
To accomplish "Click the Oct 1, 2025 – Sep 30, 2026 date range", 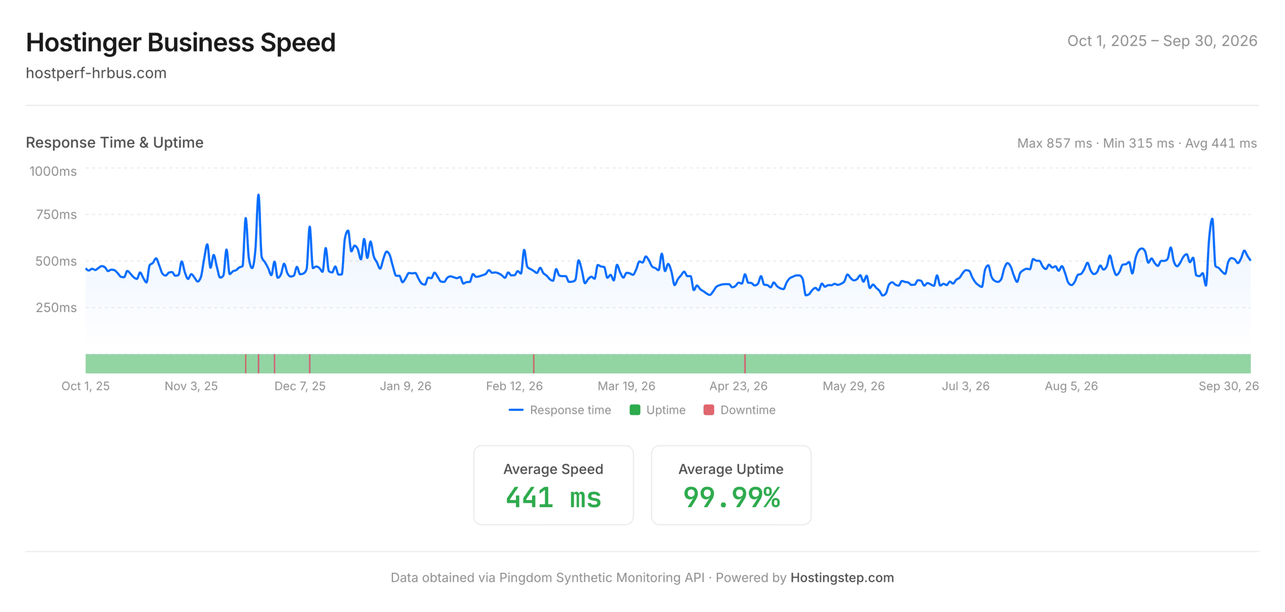I will (1162, 41).
